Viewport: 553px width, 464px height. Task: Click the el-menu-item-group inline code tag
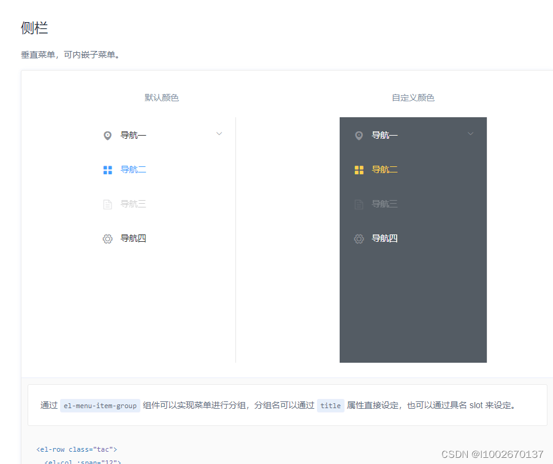[x=100, y=406]
